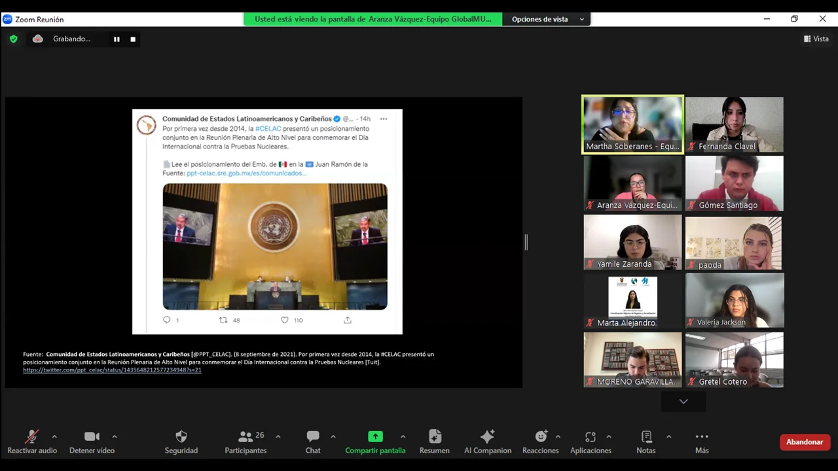The height and width of the screenshot is (471, 838).
Task: Click the Resumen icon
Action: pos(435,437)
